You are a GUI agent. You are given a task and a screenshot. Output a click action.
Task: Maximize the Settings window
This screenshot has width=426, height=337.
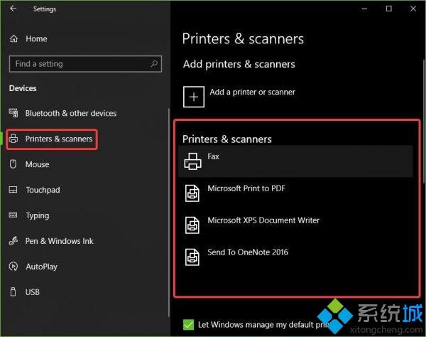(x=389, y=9)
